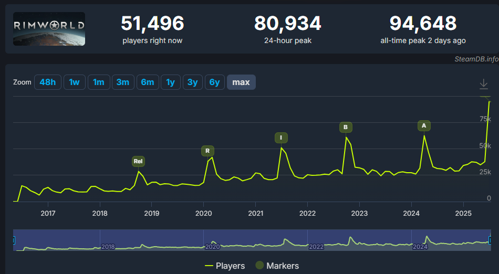Click the 'Rel' release marker on chart
This screenshot has height=274, width=499.
(138, 162)
